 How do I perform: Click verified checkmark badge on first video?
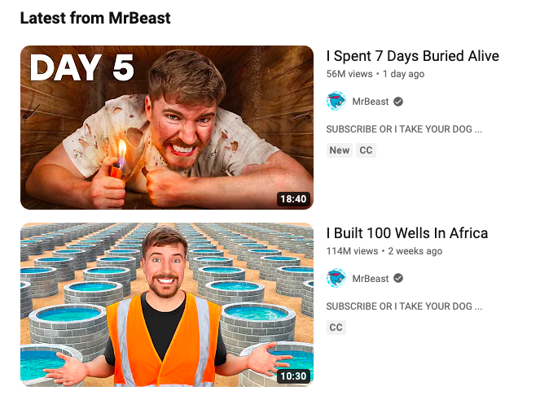tap(398, 102)
